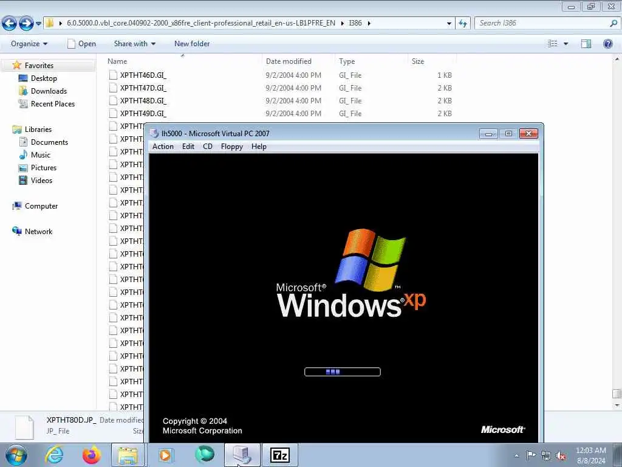Click the teal globe taskbar icon
Viewport: 622px width, 467px height.
pyautogui.click(x=204, y=455)
